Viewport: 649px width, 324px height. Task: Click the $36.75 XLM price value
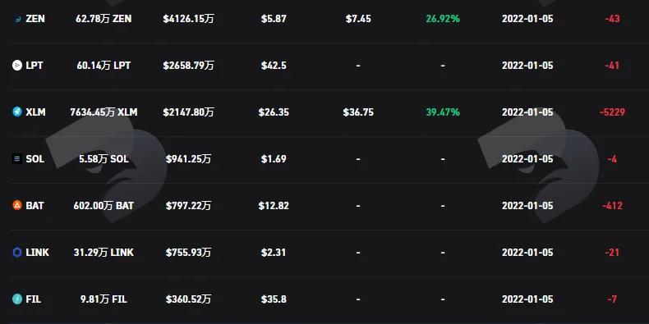click(x=358, y=112)
